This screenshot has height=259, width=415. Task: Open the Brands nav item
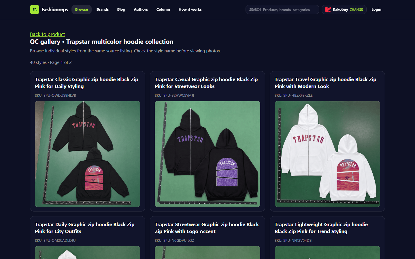pos(103,9)
